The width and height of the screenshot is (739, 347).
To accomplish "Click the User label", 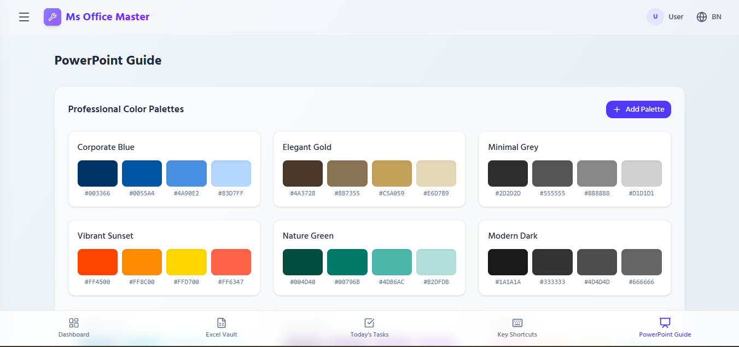I will click(x=676, y=17).
